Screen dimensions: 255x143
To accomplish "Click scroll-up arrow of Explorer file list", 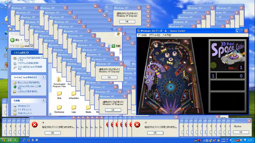I will coord(120,50).
